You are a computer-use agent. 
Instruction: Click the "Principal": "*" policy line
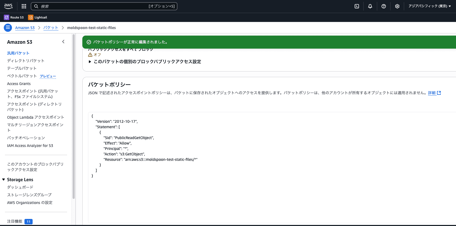point(116,149)
